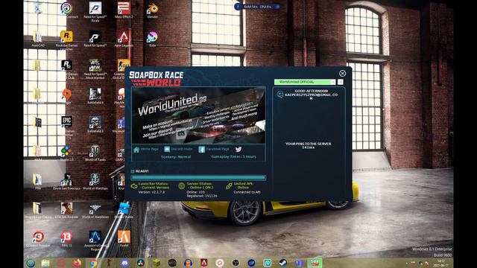Open Steam from the taskbar

283,263
